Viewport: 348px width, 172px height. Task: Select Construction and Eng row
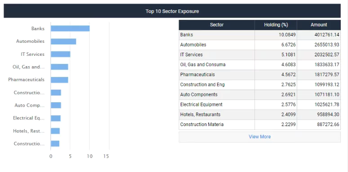coord(260,85)
